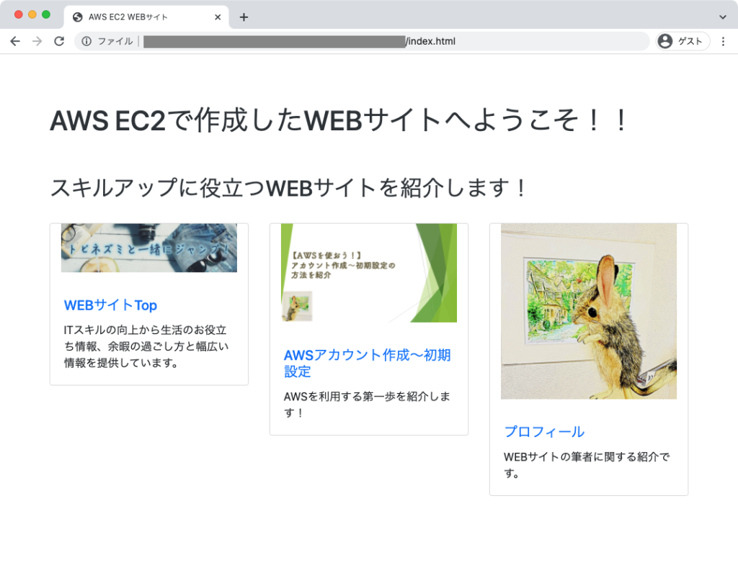Click the jerboa profile picture

tap(589, 311)
